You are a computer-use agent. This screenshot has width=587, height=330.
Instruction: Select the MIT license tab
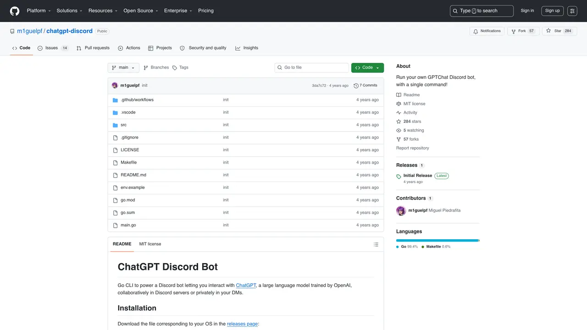150,244
